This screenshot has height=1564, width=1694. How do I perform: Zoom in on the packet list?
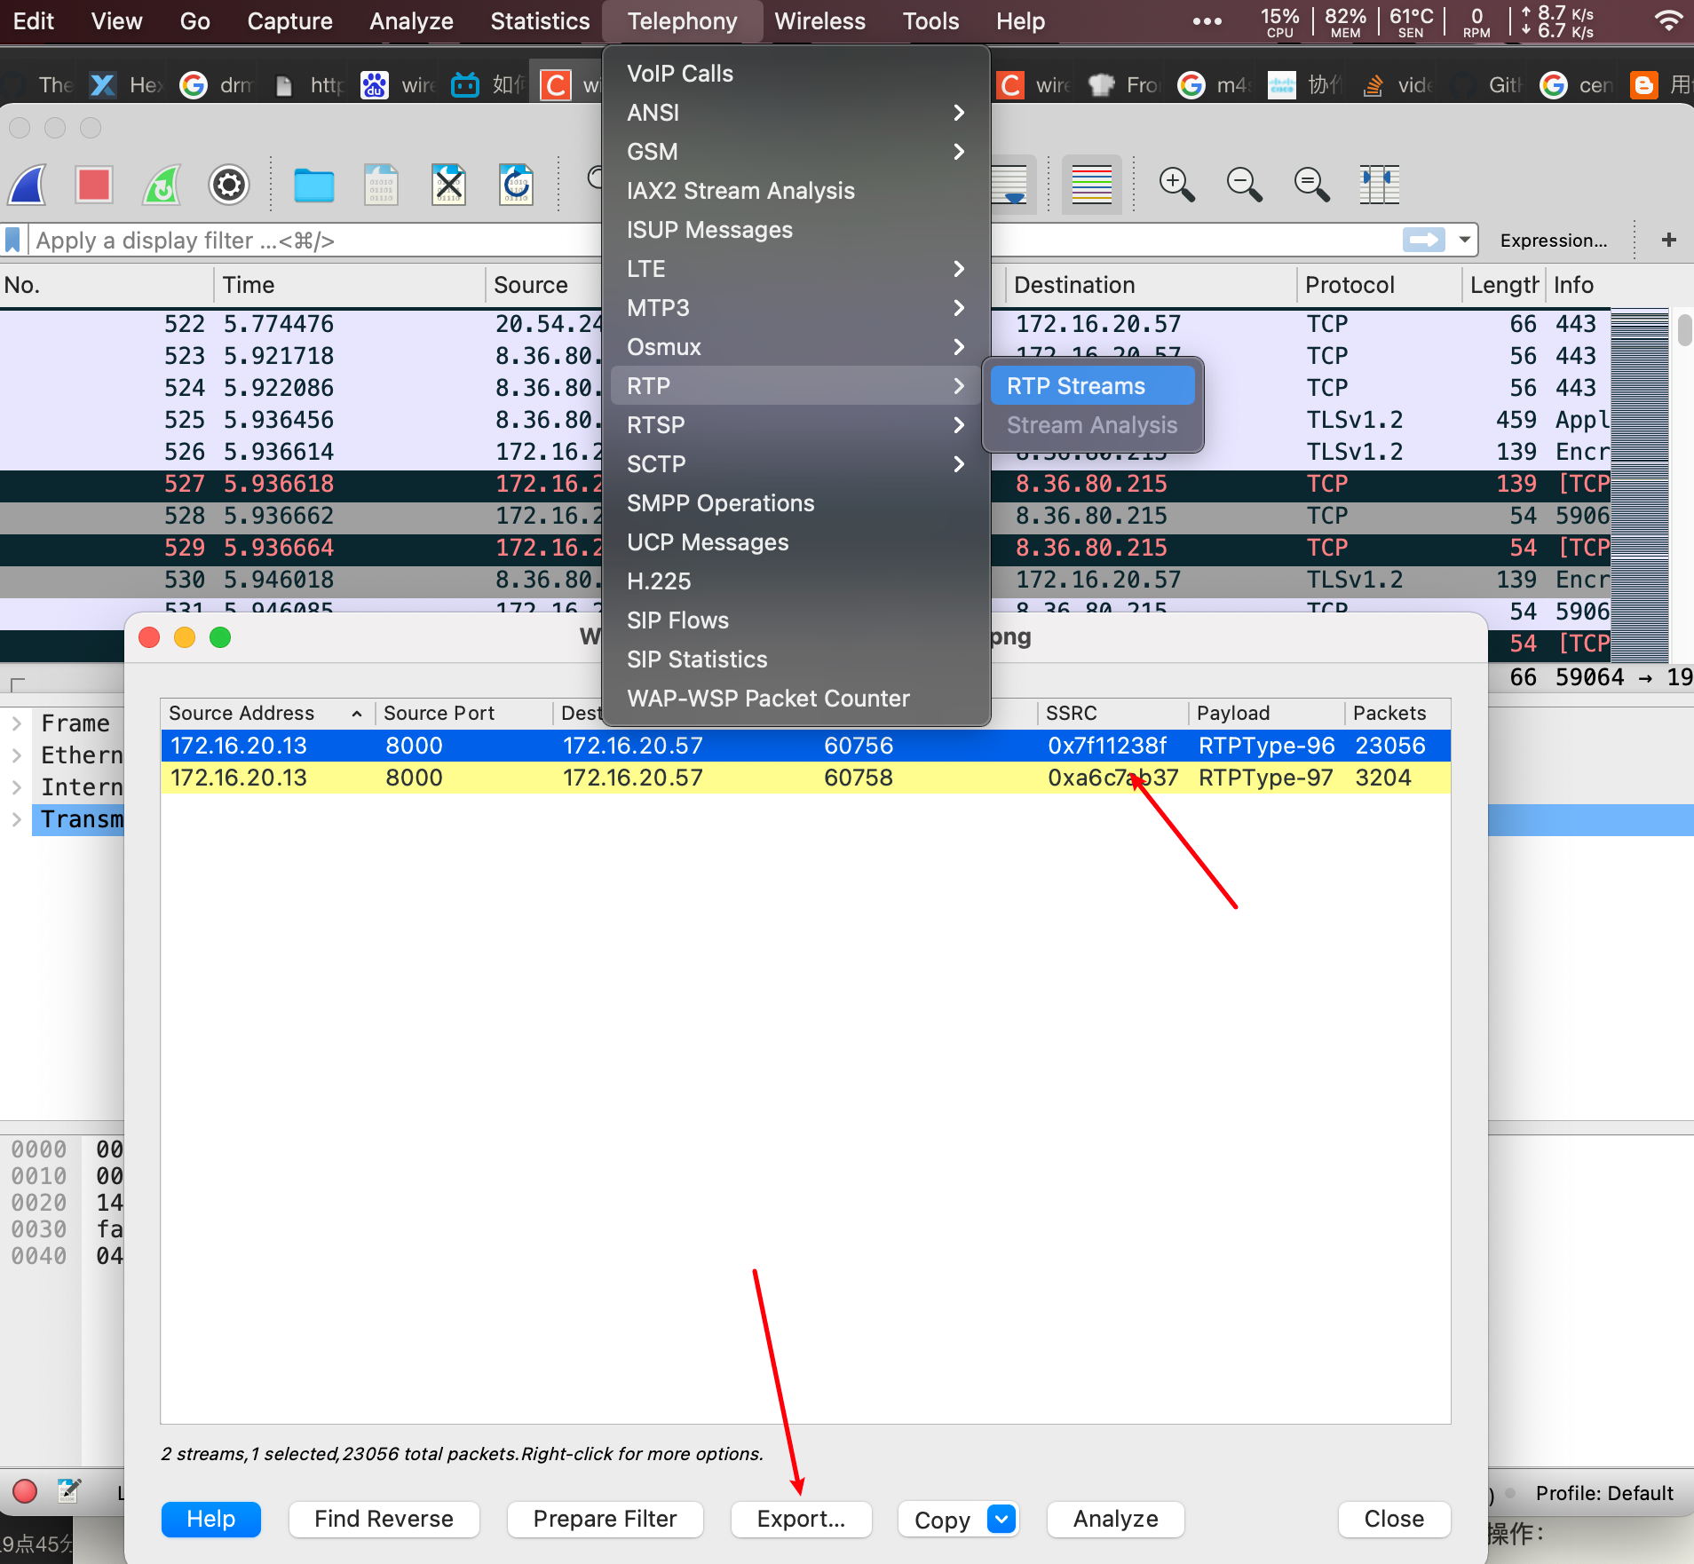(1177, 185)
